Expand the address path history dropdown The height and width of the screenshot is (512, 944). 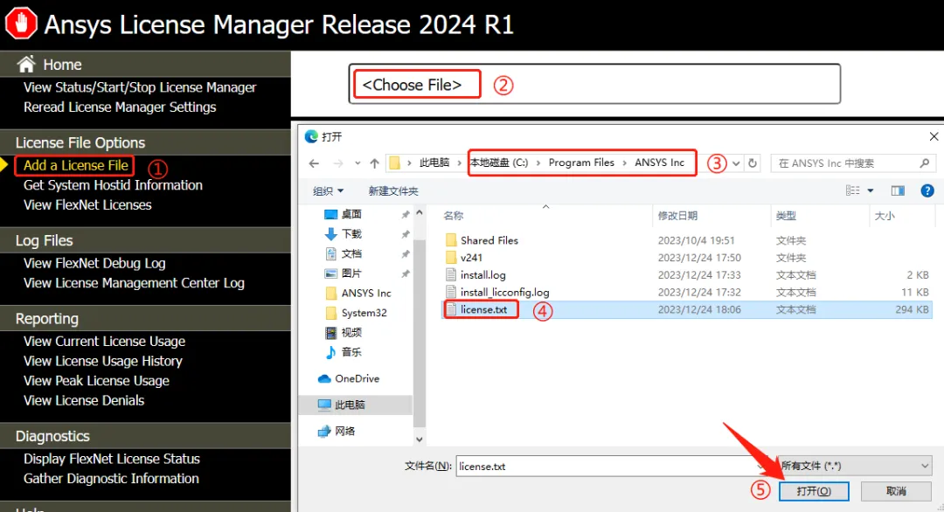click(x=736, y=163)
